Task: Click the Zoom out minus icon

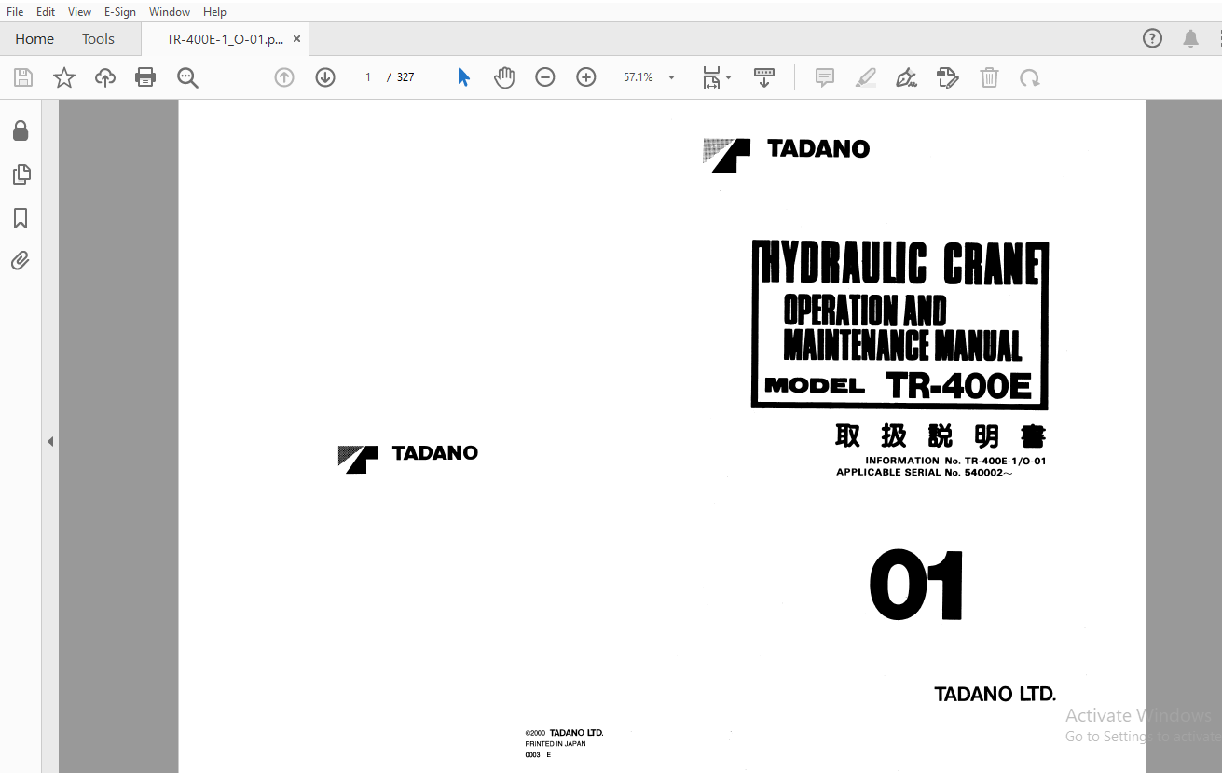Action: click(545, 77)
